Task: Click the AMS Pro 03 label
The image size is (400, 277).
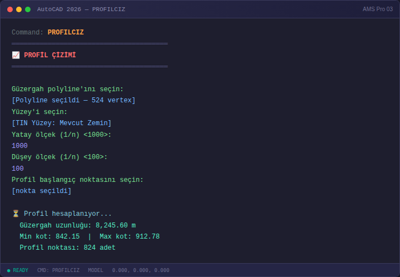Action: 378,9
